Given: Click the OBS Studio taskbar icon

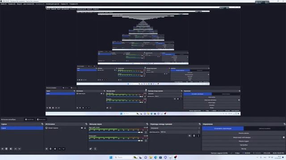Looking at the screenshot, I should [175, 157].
